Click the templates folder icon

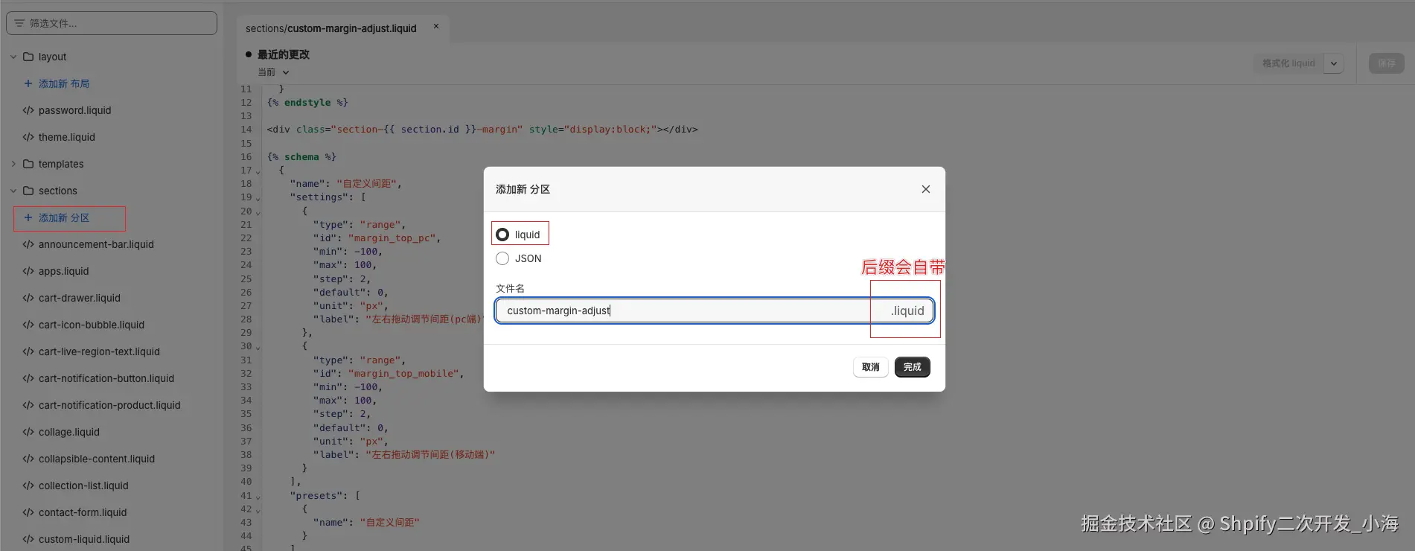(x=28, y=164)
